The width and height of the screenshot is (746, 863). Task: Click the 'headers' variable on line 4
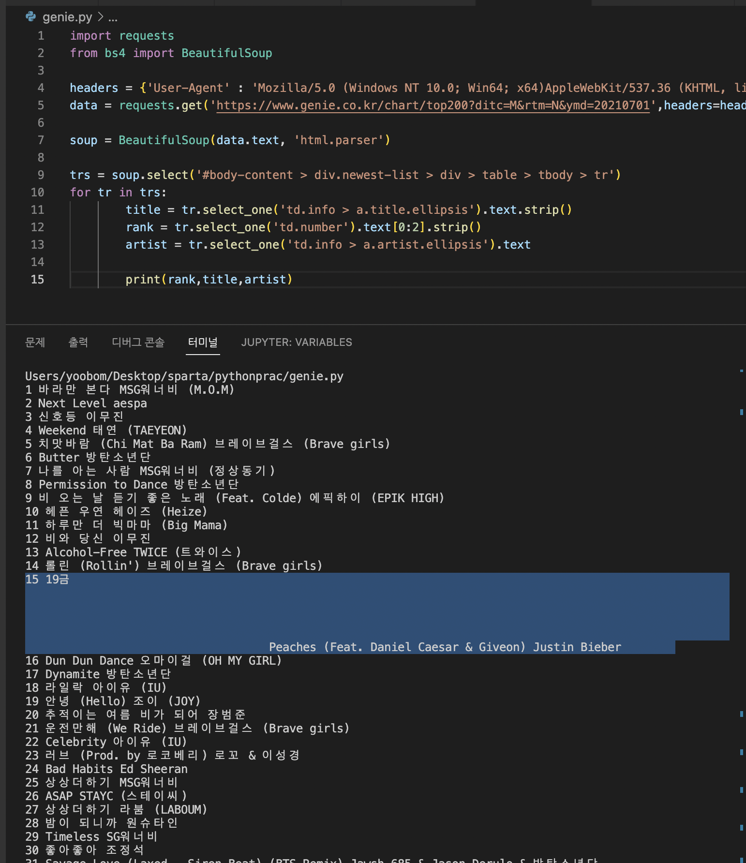click(x=94, y=88)
